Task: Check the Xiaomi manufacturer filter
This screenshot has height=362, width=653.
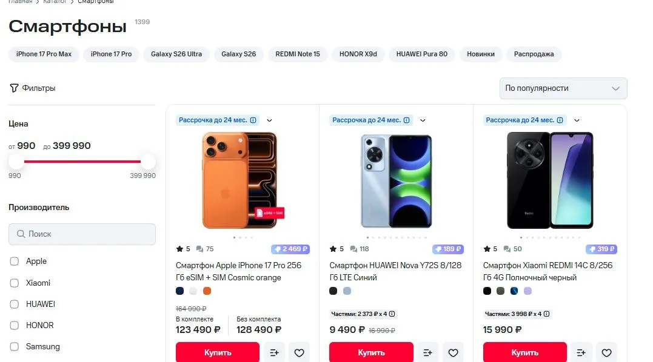Action: coord(15,283)
